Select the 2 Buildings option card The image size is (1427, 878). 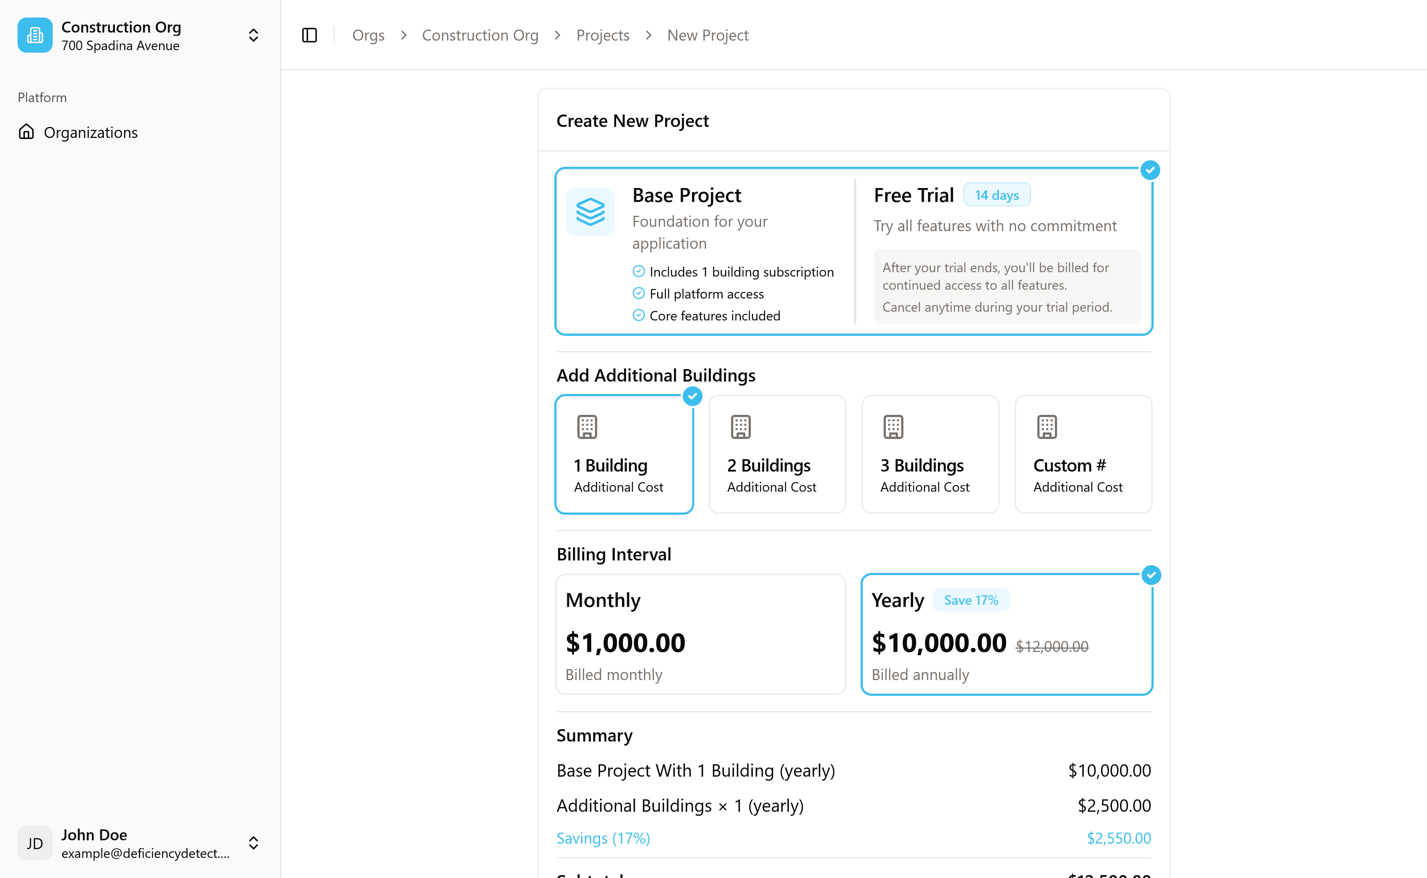777,455
